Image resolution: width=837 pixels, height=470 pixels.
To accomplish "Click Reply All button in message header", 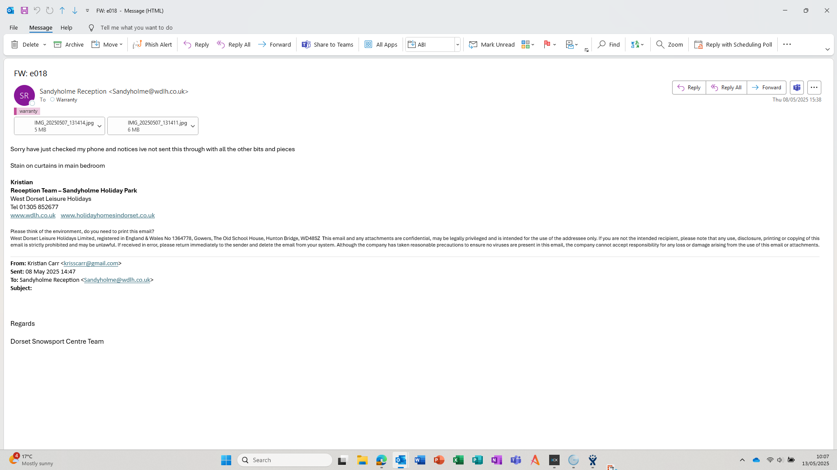I will (x=726, y=88).
